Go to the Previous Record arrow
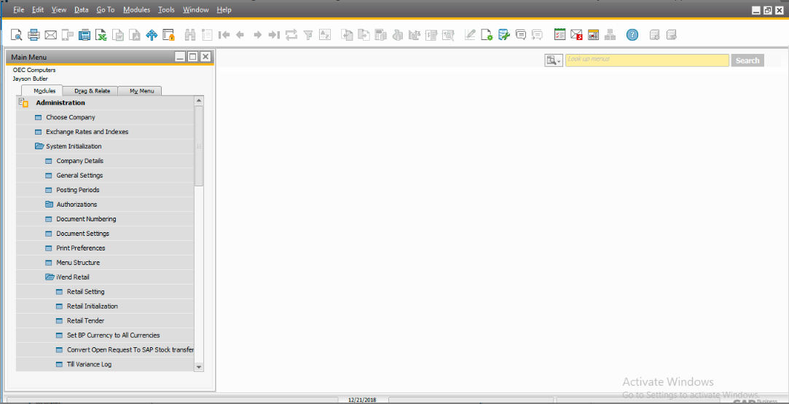The width and height of the screenshot is (789, 404). tap(240, 35)
